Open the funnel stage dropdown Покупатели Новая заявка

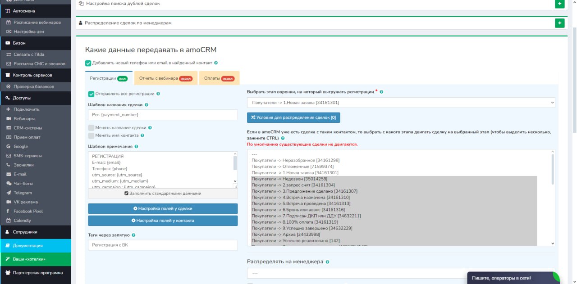(401, 103)
